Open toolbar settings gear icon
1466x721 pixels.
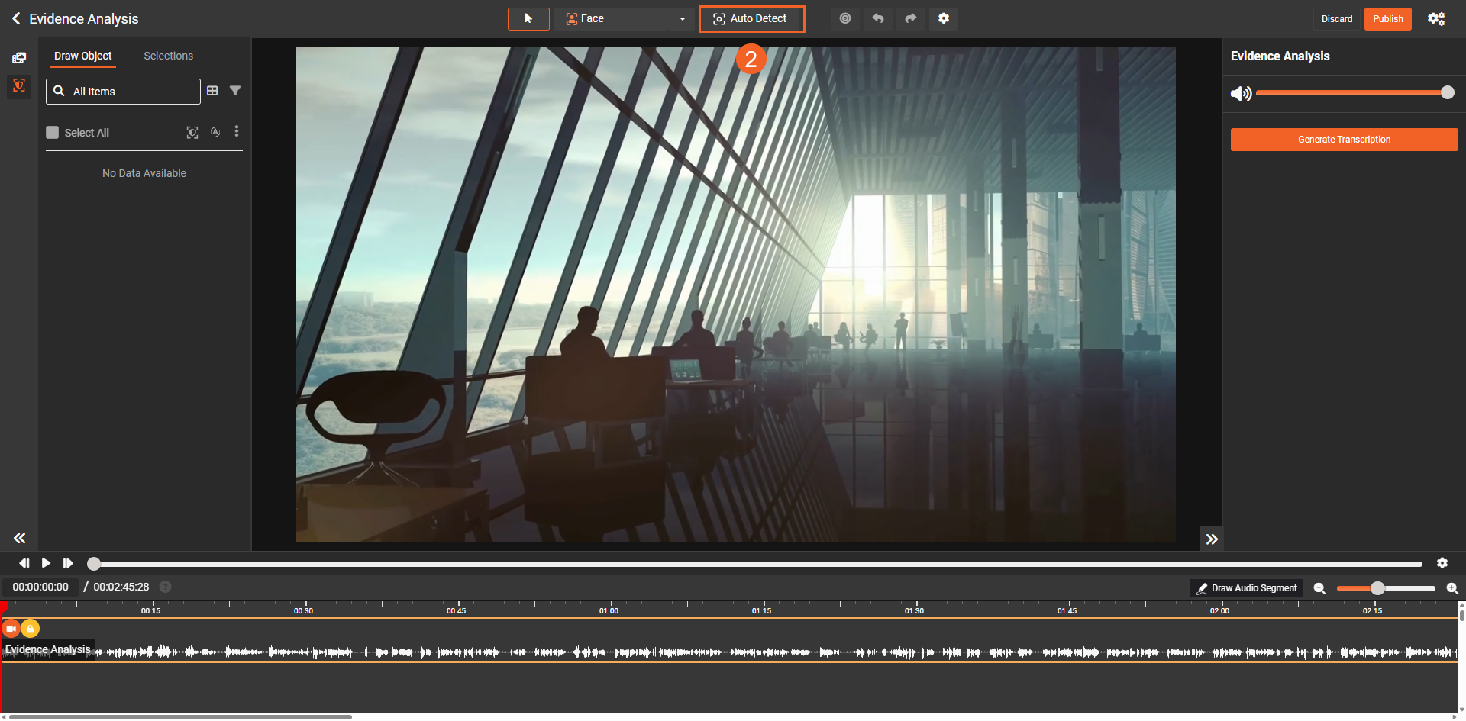[x=944, y=18]
